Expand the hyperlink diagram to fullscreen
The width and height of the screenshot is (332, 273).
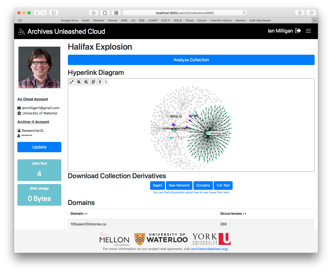[x=72, y=82]
